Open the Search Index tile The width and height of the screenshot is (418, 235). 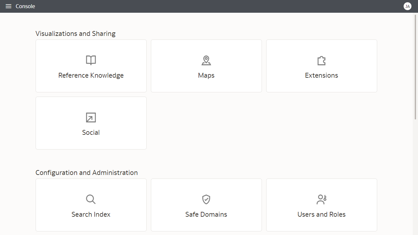coord(91,205)
